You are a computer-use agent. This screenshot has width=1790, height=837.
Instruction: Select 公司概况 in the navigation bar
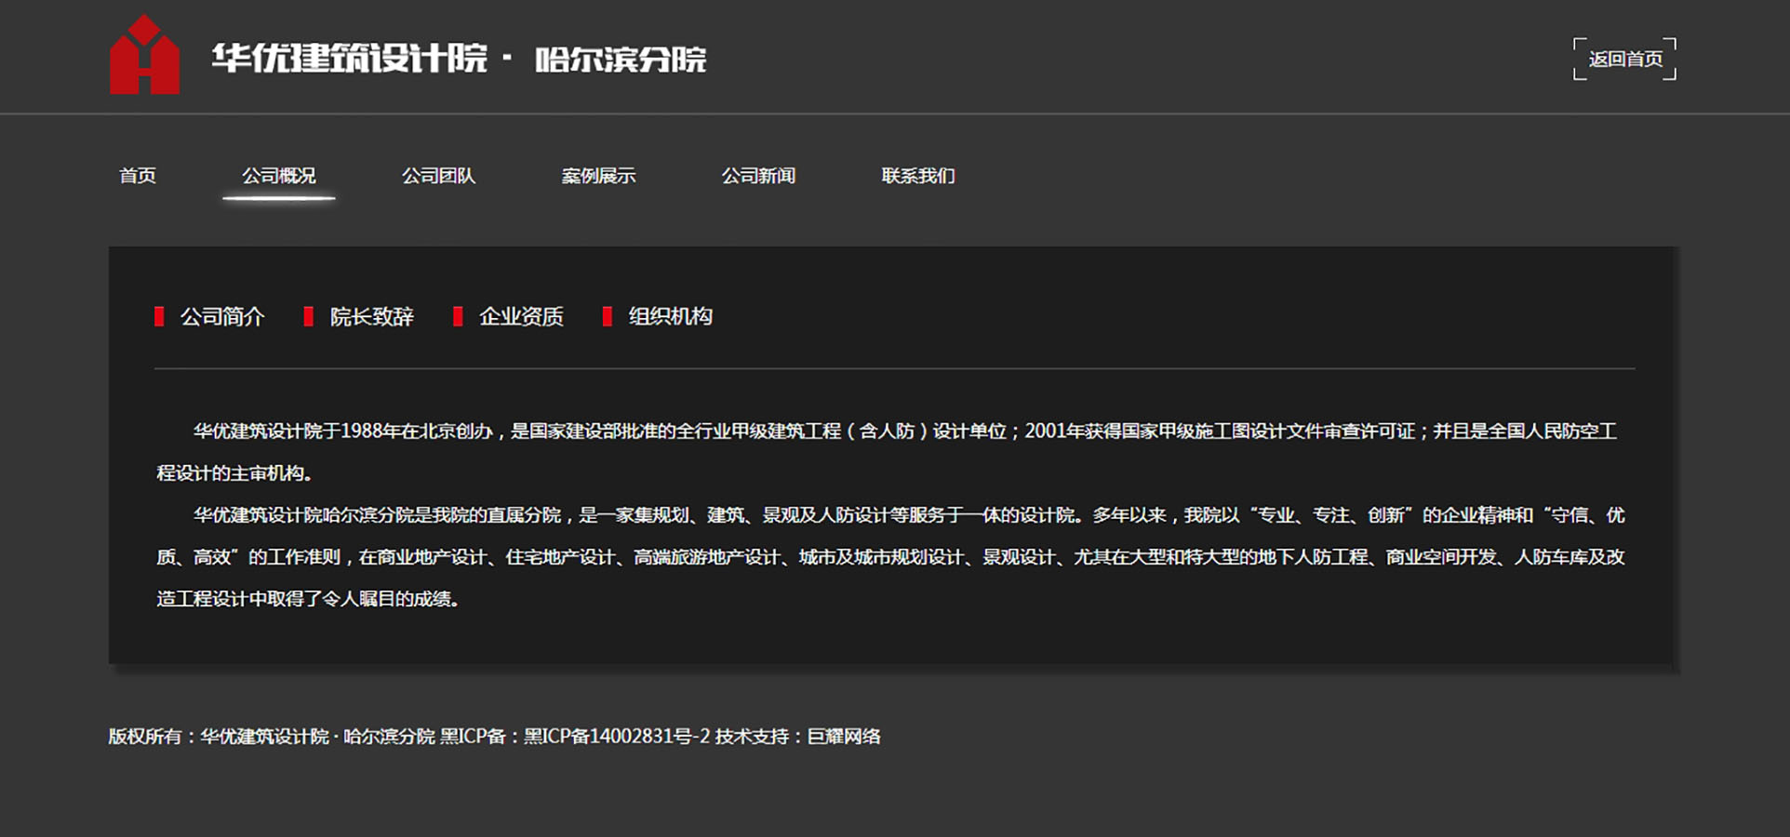click(278, 176)
